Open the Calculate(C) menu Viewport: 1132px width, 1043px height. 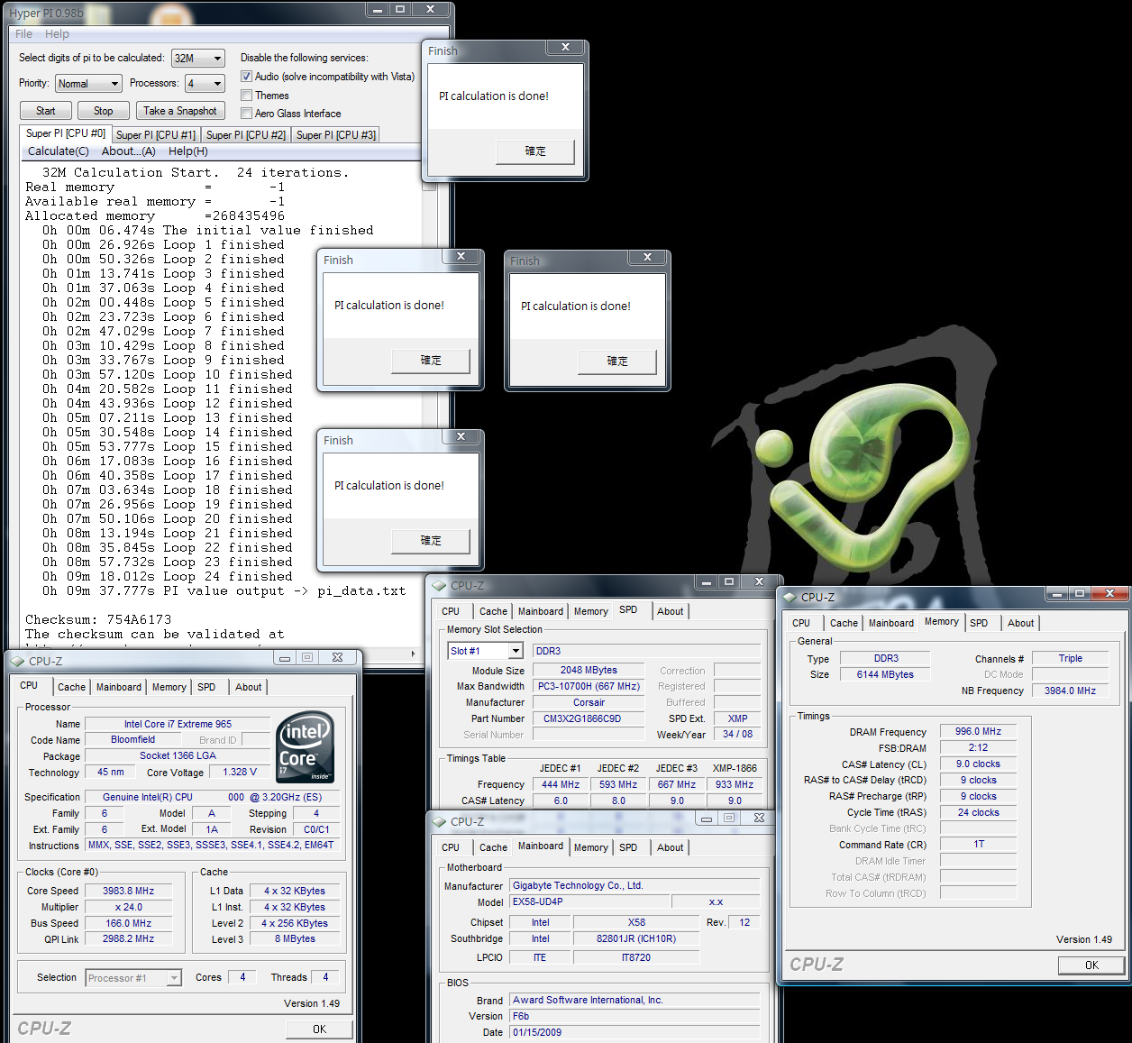pyautogui.click(x=58, y=151)
